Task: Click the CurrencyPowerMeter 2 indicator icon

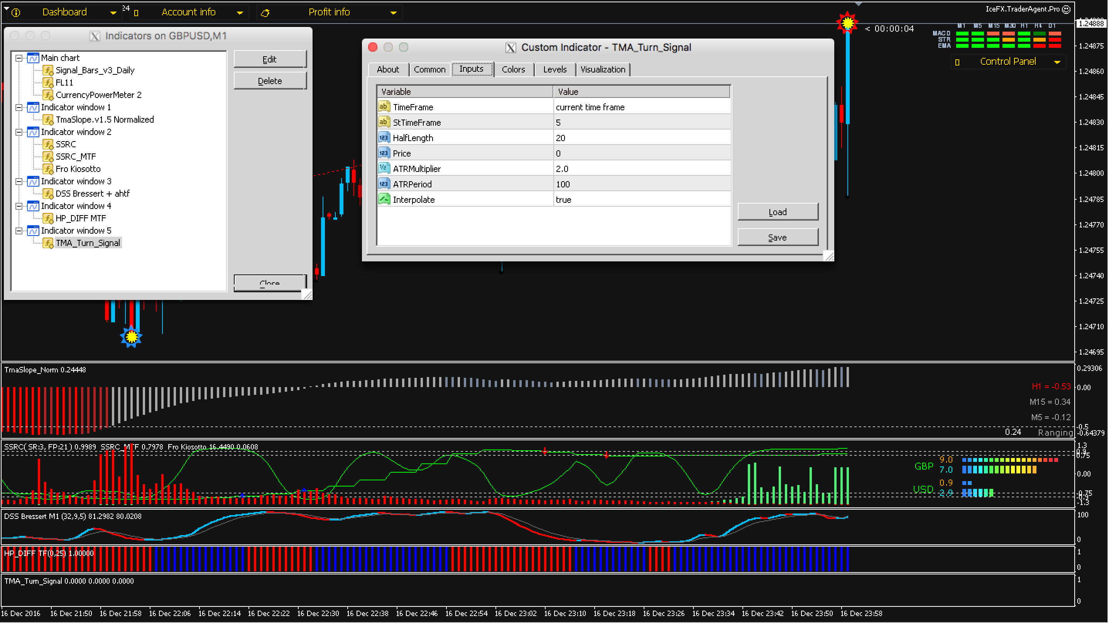Action: (48, 95)
